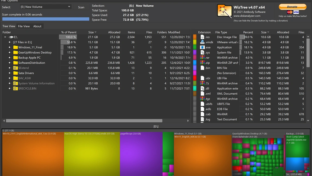Click the $RECYCLE.BIN folder icon
Viewport: 312px width, 176px height.
tap(15, 88)
